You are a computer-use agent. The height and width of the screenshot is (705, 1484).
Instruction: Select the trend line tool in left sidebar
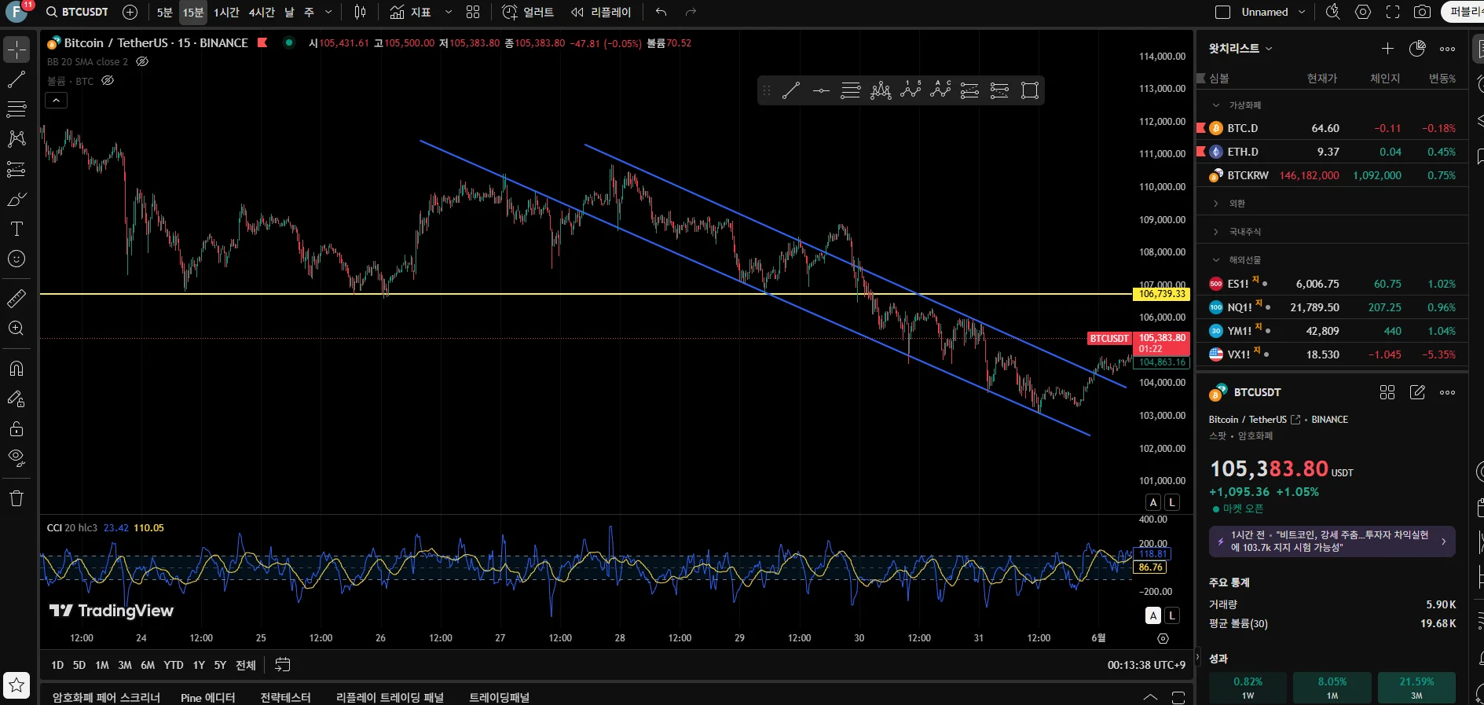pyautogui.click(x=16, y=79)
